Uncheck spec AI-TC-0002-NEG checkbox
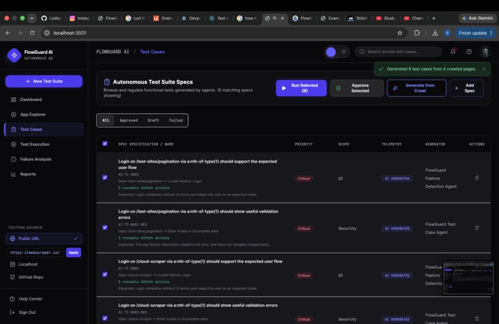The image size is (499, 324). [x=105, y=318]
